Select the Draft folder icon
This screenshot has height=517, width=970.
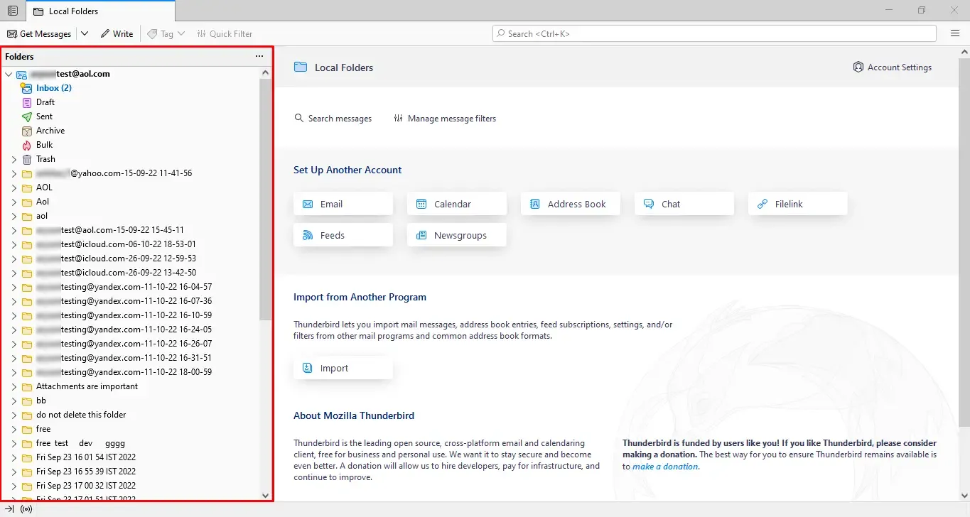pyautogui.click(x=27, y=102)
